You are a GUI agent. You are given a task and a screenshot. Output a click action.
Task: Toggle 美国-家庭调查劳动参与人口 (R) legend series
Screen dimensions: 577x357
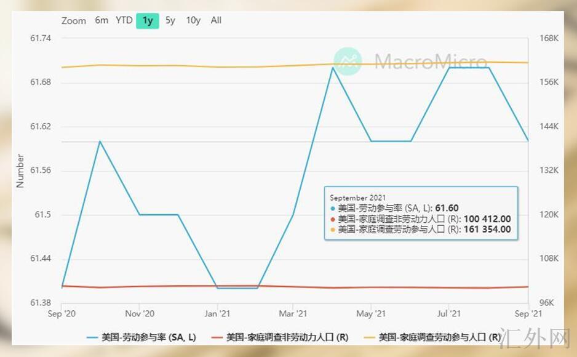[x=432, y=337]
